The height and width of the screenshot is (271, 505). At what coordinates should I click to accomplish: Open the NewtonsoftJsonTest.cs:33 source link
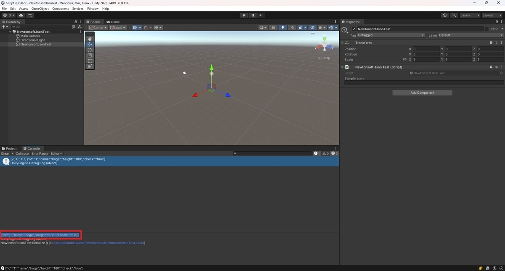[x=98, y=243]
